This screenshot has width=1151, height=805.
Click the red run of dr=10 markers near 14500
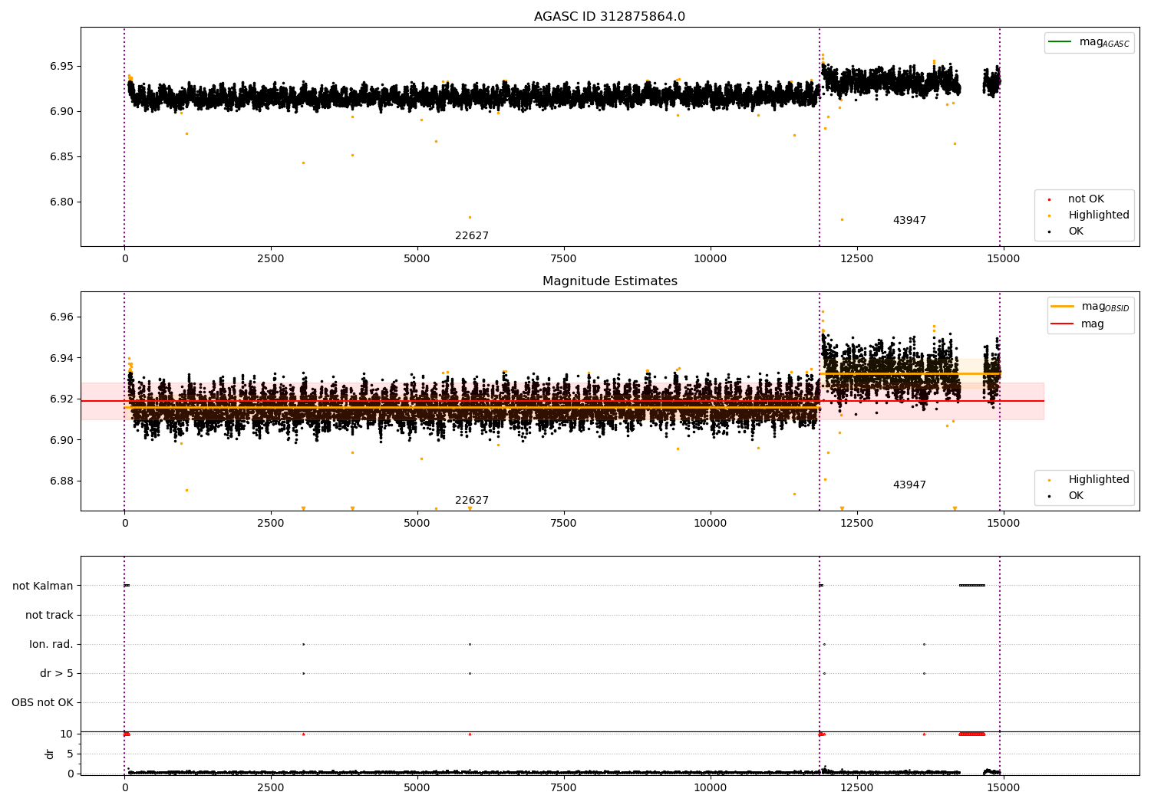pyautogui.click(x=971, y=734)
